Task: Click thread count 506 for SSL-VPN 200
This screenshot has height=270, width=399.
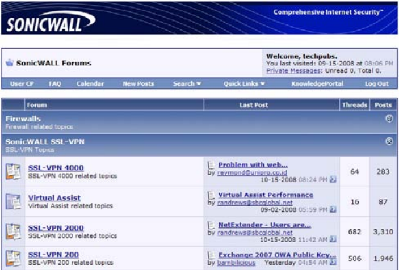Action: pyautogui.click(x=355, y=258)
